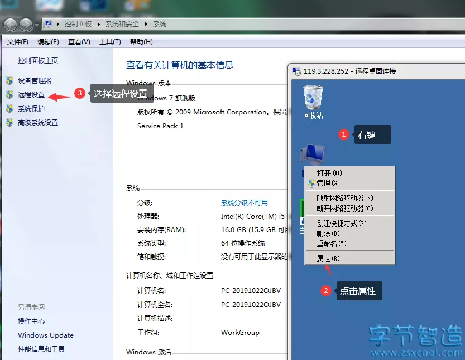Click 查看有关计算机的基本信息 heading
Viewport: 465px width, 360px height.
[180, 65]
